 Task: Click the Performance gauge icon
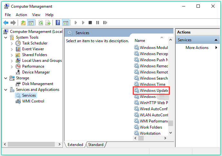18,66
